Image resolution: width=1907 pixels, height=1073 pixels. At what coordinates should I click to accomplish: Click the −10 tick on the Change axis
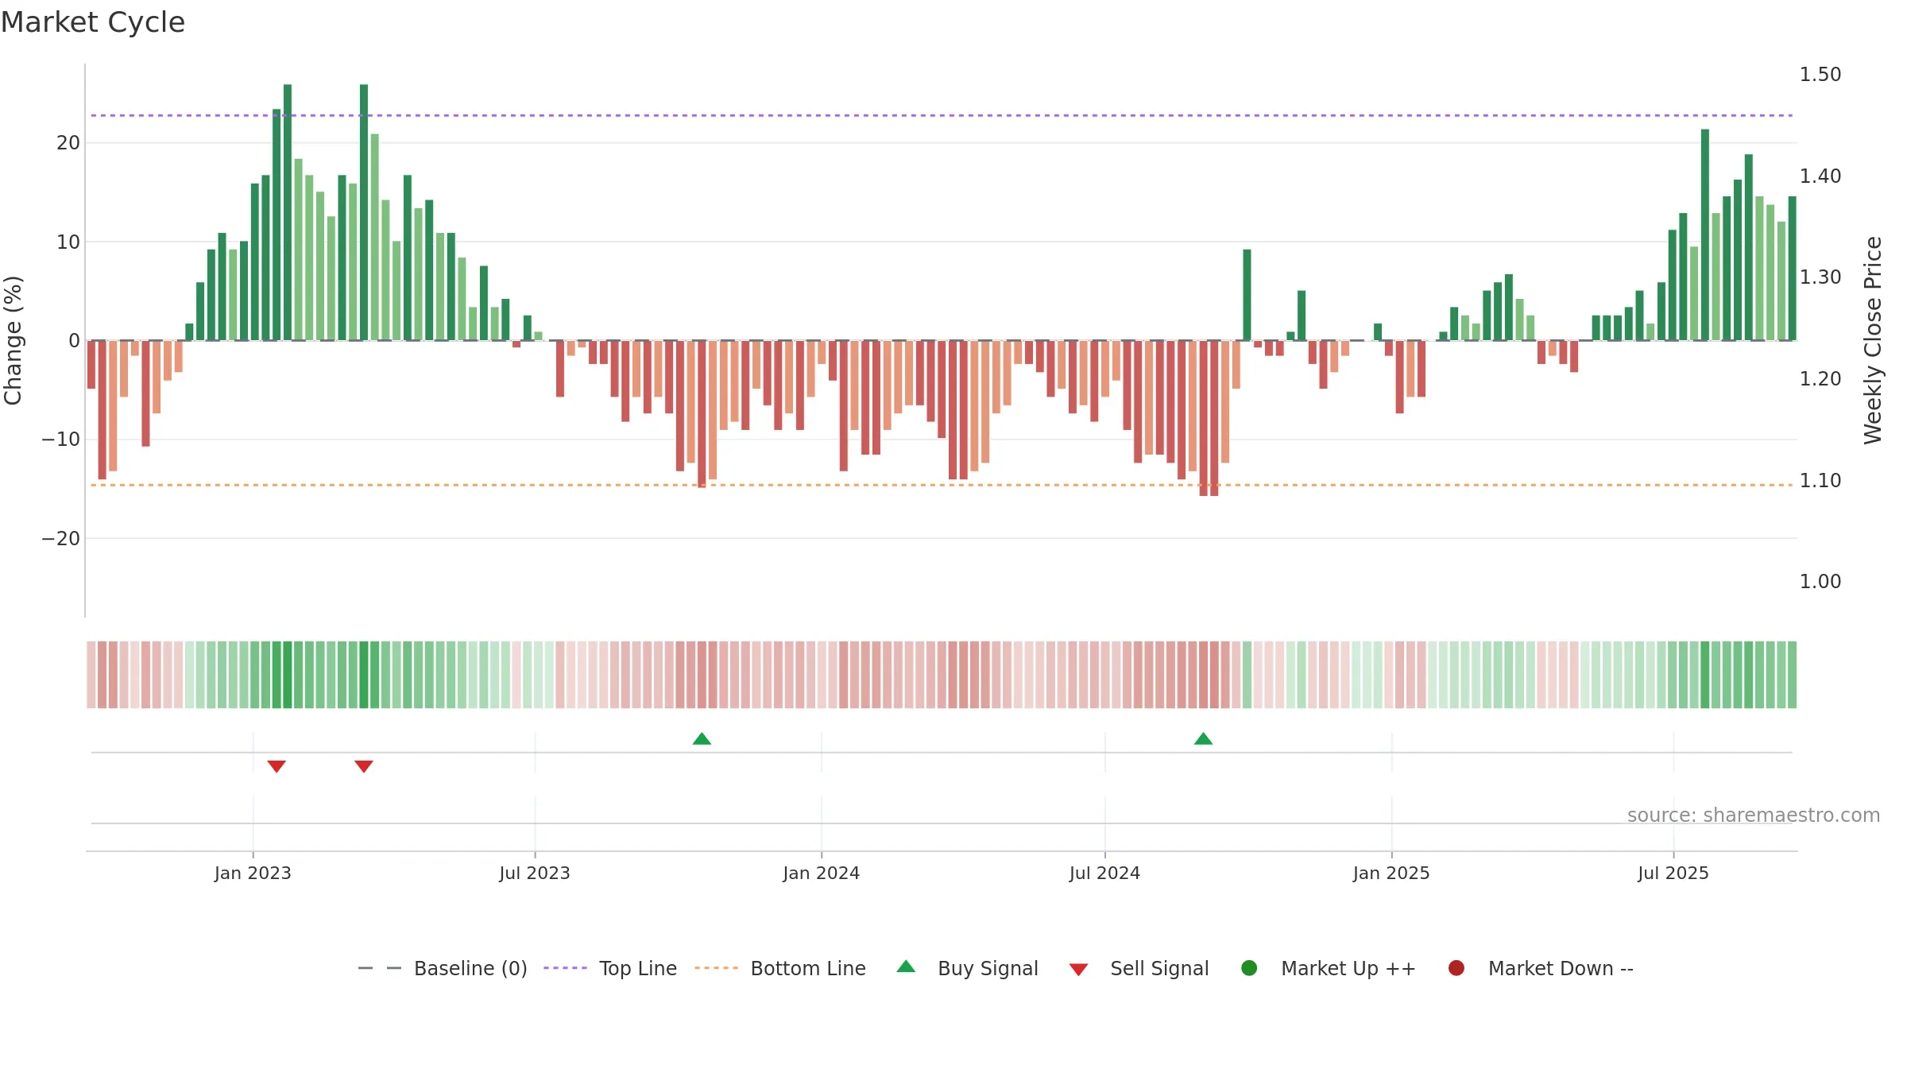[x=61, y=440]
